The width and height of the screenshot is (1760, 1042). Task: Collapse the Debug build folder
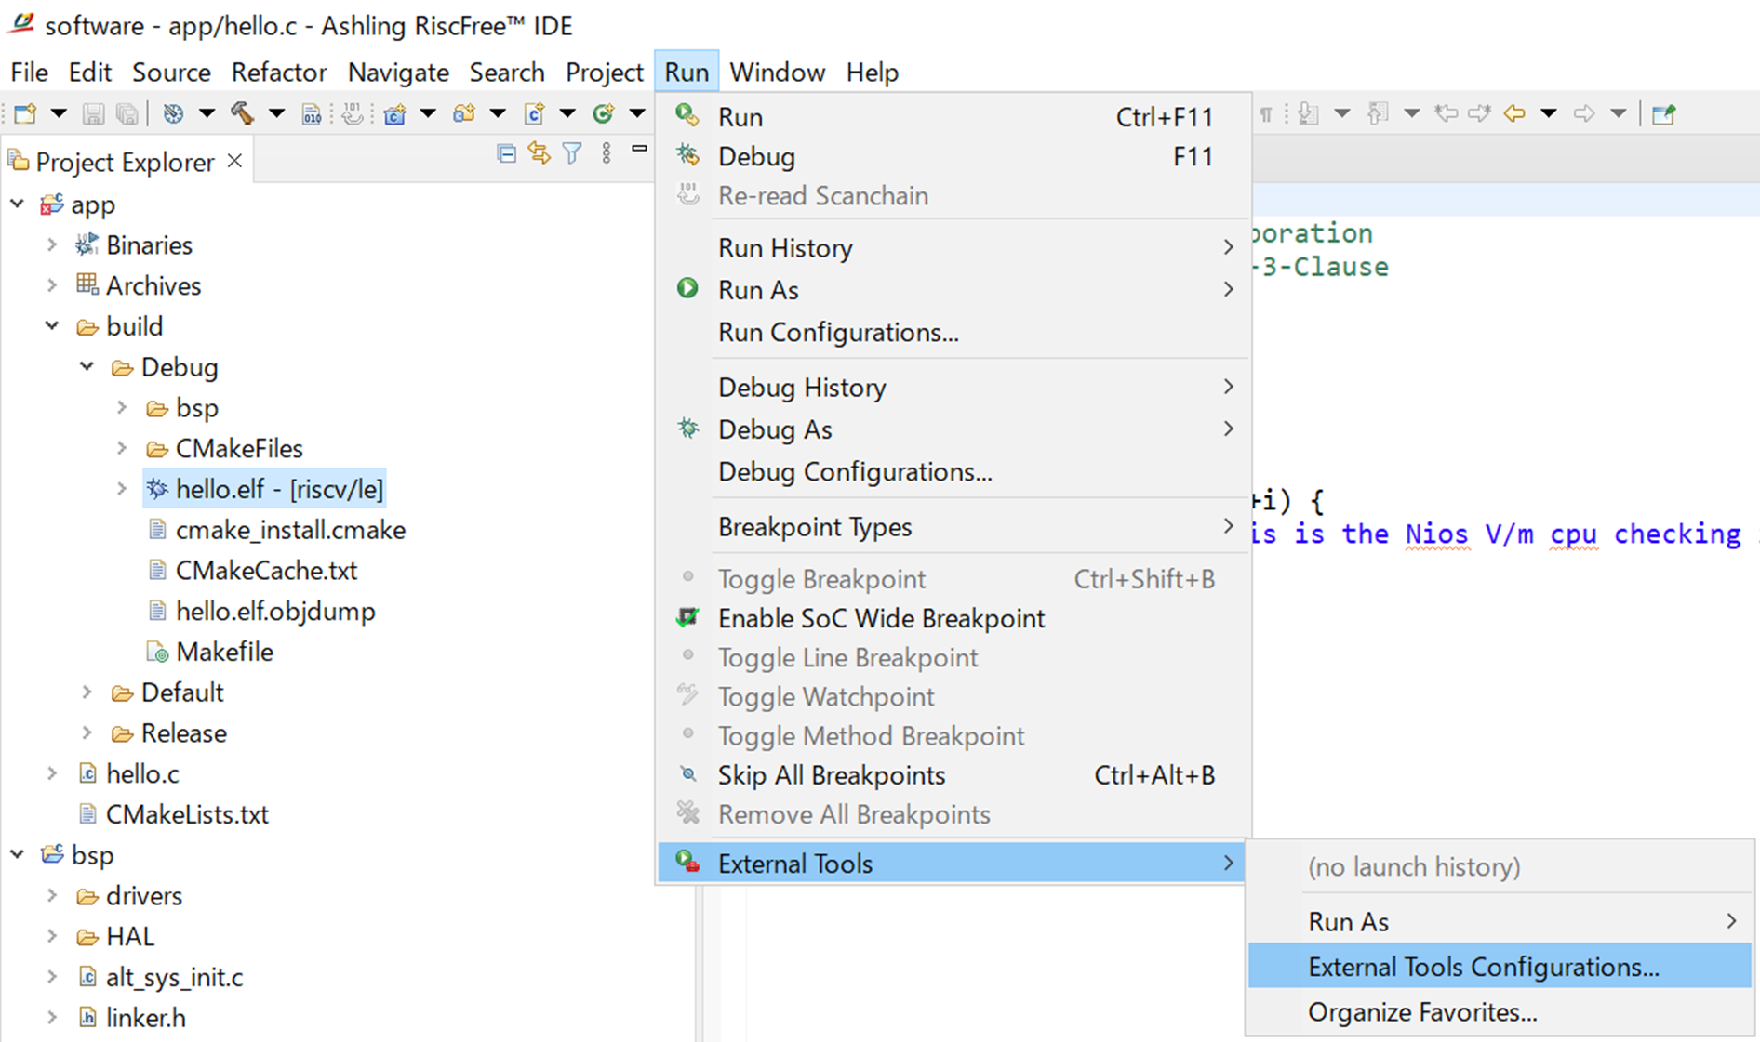click(x=86, y=366)
